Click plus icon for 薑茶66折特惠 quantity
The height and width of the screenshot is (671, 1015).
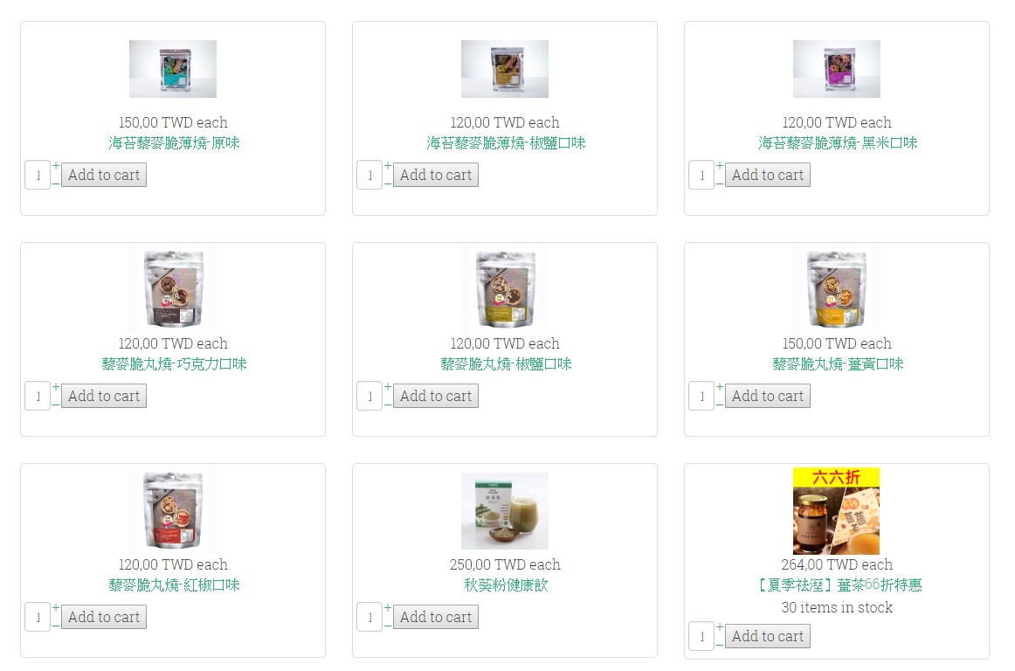[720, 627]
